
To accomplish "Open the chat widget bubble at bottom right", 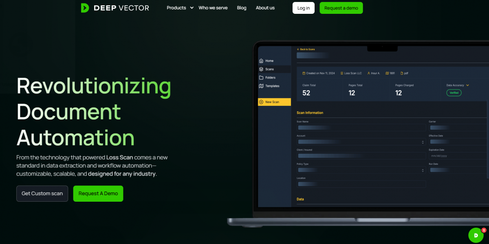I will pos(476,235).
